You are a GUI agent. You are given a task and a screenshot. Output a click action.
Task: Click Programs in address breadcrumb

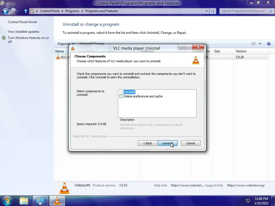[72, 11]
